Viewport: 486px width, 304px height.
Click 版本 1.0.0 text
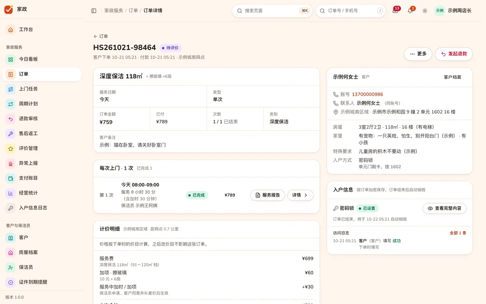pyautogui.click(x=15, y=297)
